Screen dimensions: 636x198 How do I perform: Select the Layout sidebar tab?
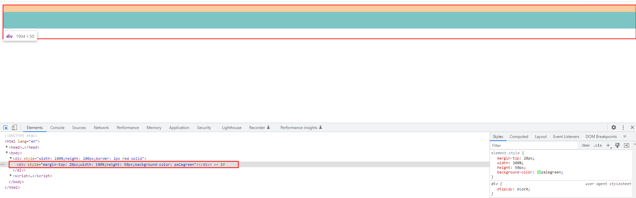coord(541,137)
